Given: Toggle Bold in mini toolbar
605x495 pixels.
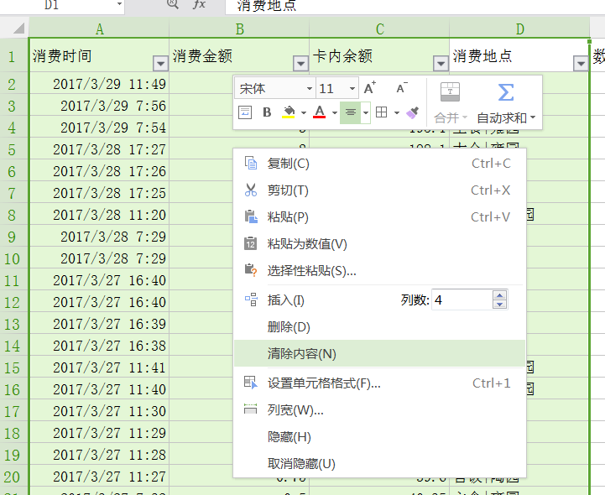Looking at the screenshot, I should 267,112.
